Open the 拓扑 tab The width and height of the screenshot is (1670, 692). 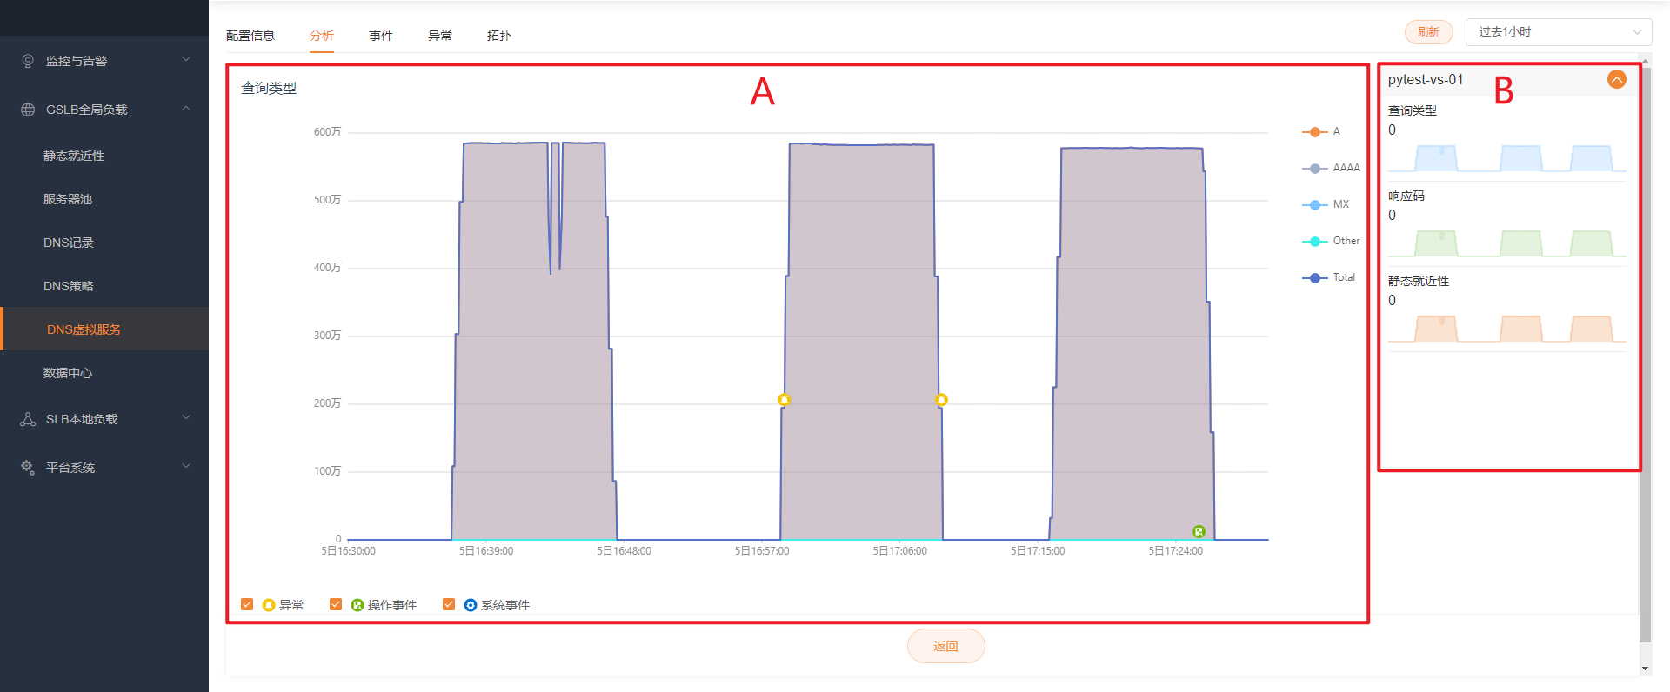coord(498,36)
